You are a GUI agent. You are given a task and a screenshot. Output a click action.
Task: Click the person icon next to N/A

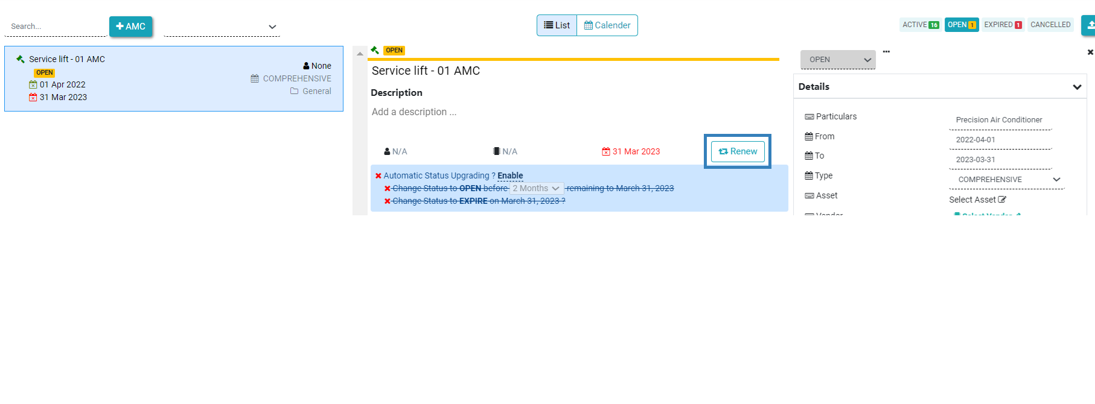tap(387, 151)
